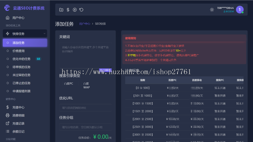Tick the 百度 WAP checkbox
253x142 pixels.
(x=80, y=83)
